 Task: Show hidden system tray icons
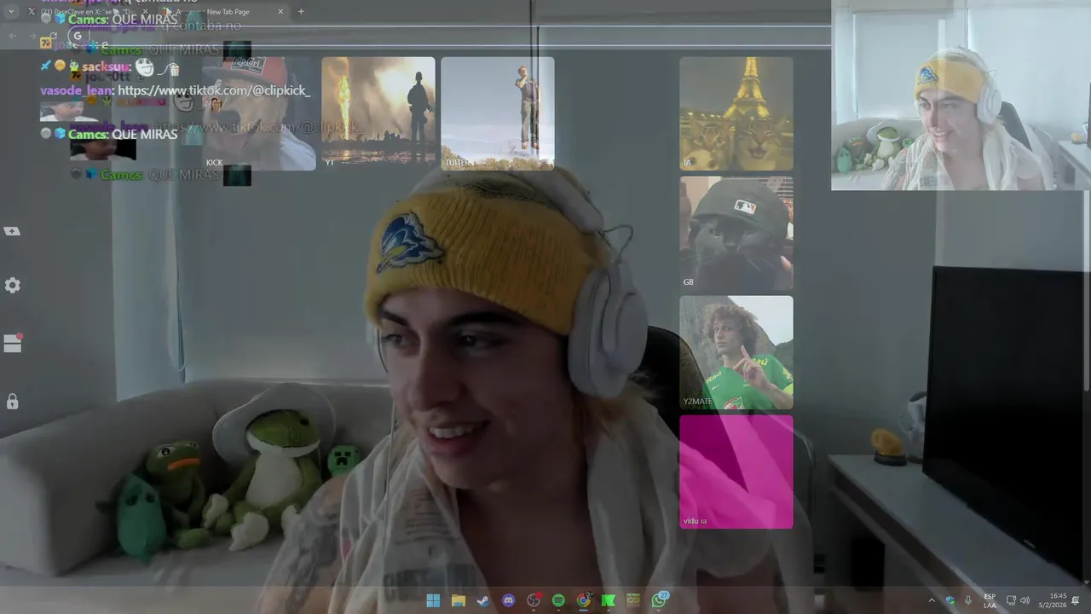[932, 600]
